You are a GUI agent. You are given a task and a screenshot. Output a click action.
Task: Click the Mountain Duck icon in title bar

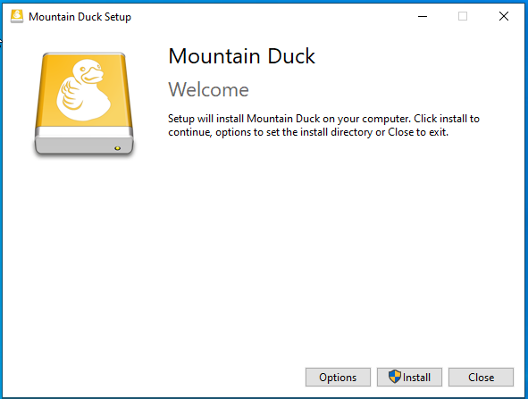pos(17,16)
